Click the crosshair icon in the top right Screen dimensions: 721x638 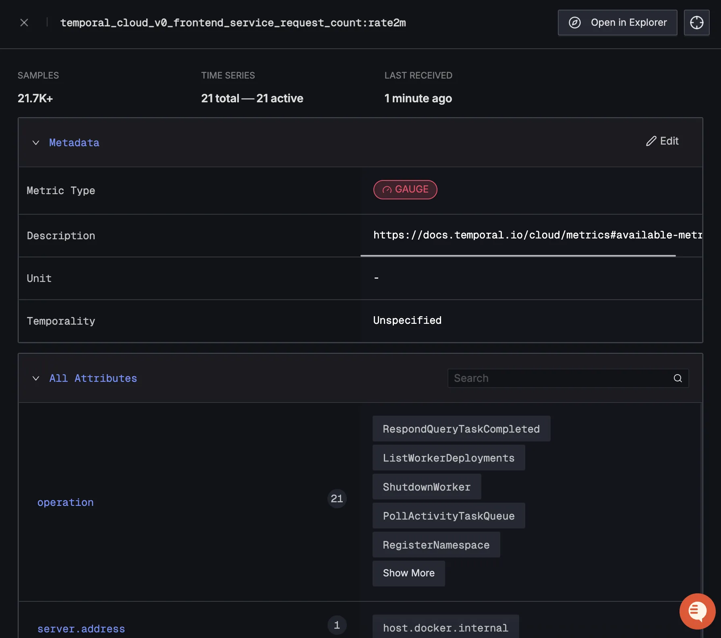697,23
